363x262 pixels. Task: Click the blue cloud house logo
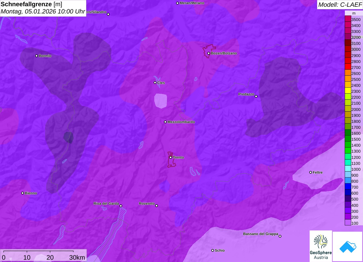tap(348, 246)
